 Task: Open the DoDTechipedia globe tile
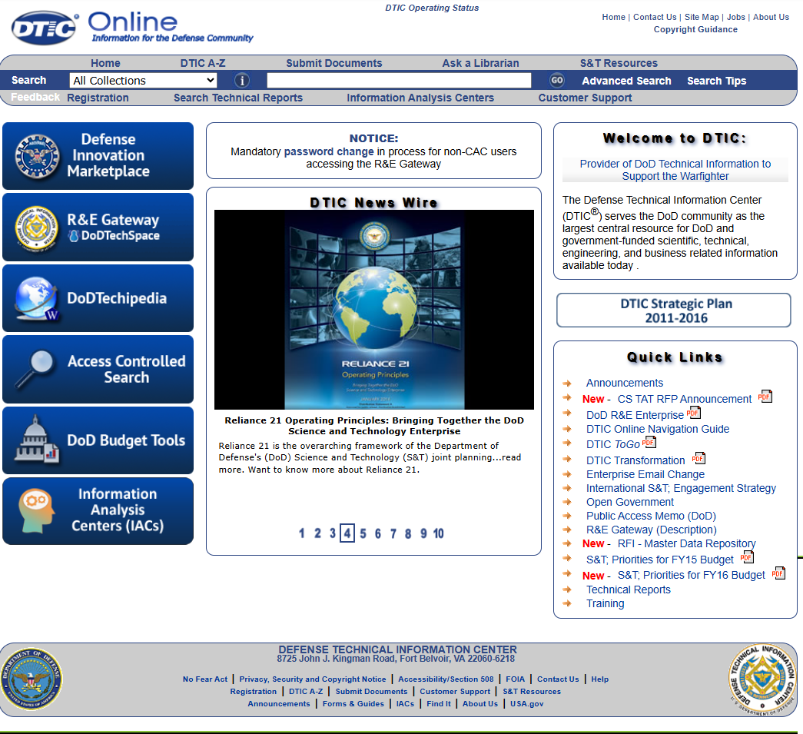(x=98, y=298)
